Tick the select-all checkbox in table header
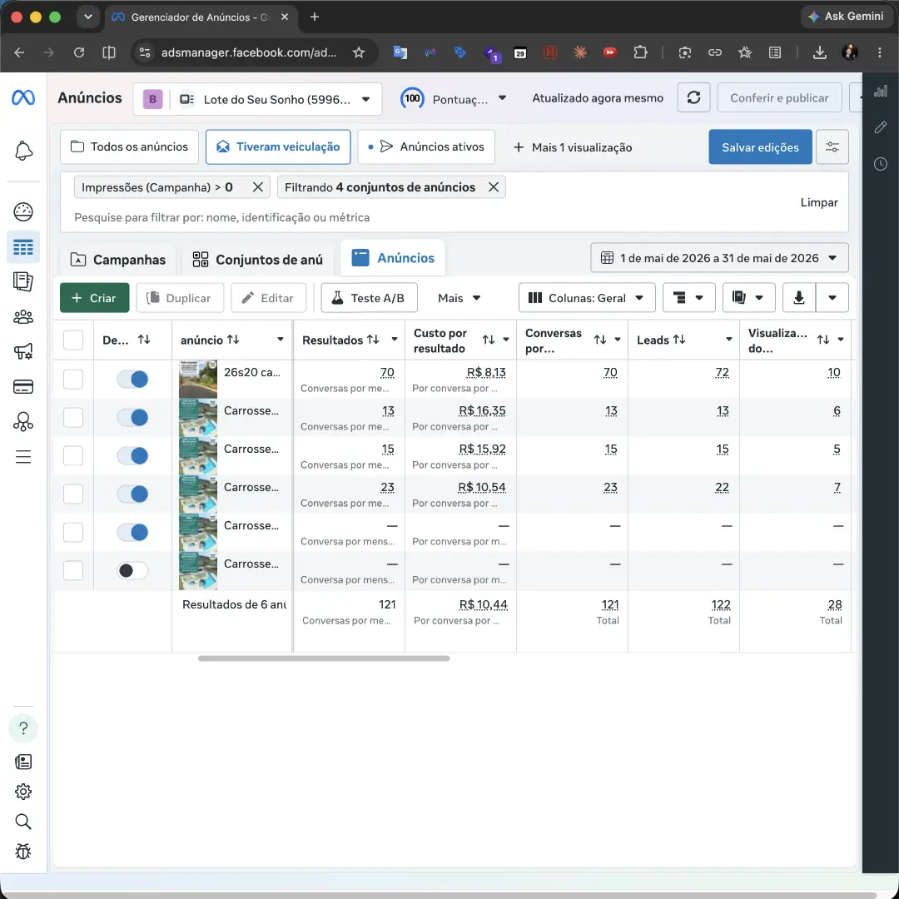 click(73, 340)
